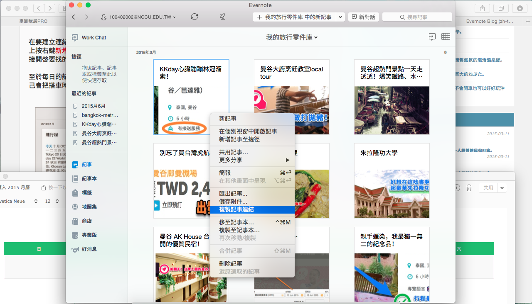Viewport: 532px width, 304px height.
Task: Choose 新增記事至捷徑 in the context menu
Action: click(252, 139)
